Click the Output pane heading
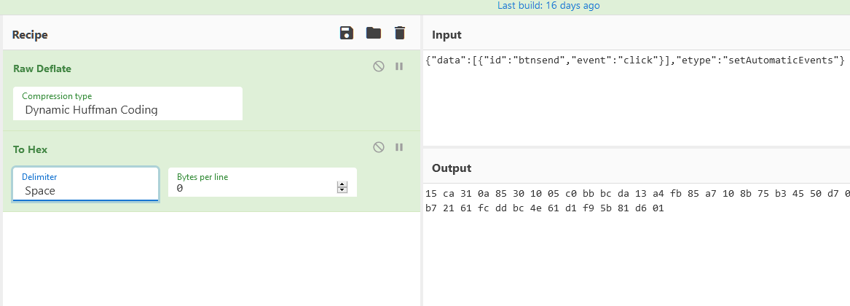850x306 pixels. click(452, 168)
